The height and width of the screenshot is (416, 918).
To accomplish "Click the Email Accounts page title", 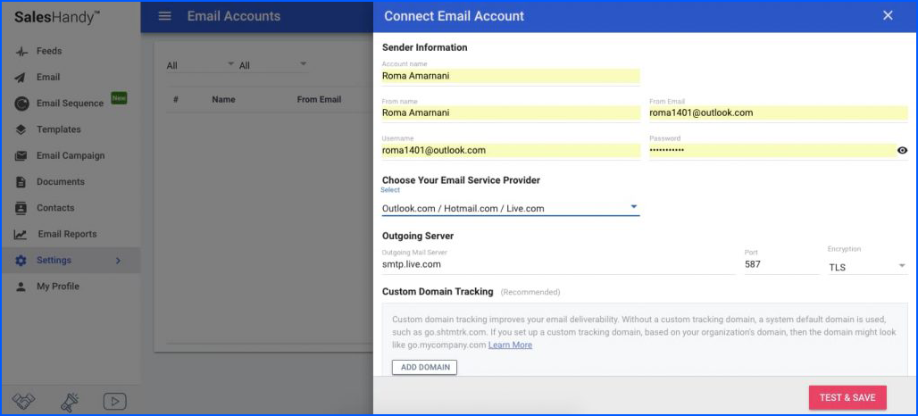I will (234, 16).
